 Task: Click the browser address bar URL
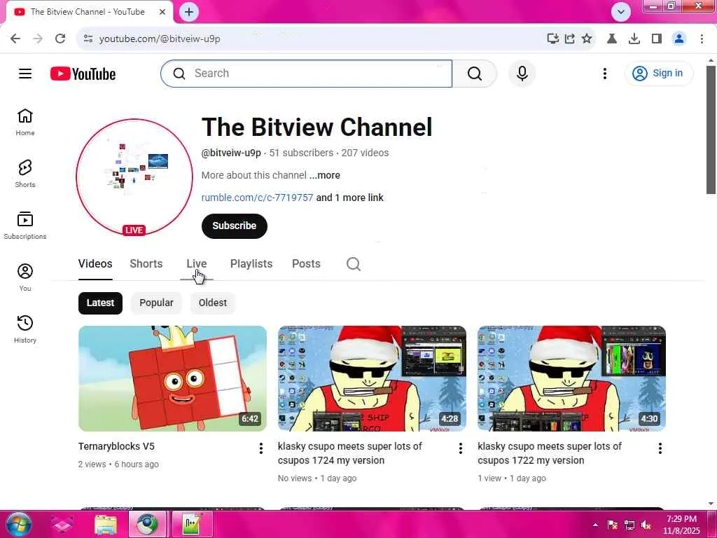[x=160, y=39]
